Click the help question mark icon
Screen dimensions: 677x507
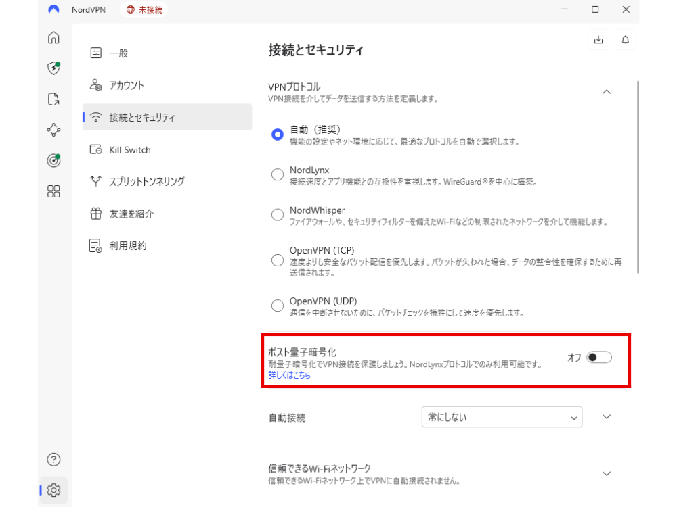pyautogui.click(x=53, y=460)
